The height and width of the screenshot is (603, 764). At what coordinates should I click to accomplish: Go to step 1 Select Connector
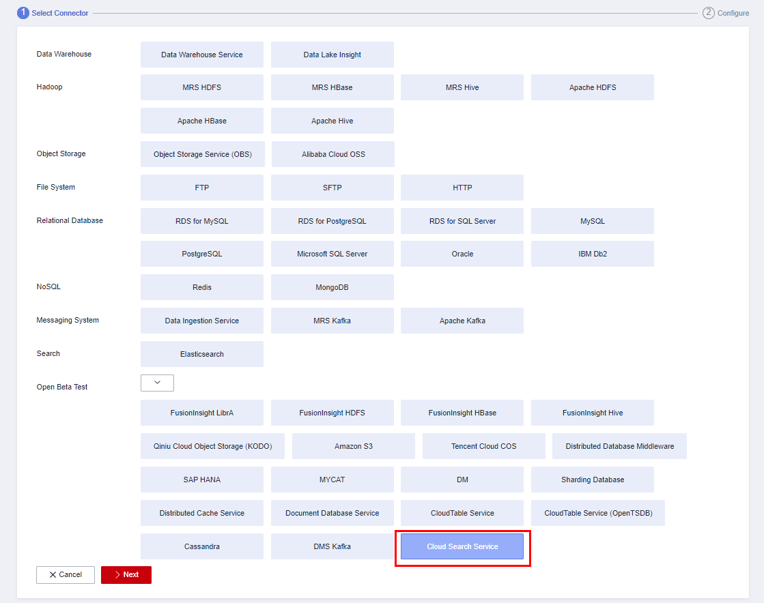click(x=53, y=13)
